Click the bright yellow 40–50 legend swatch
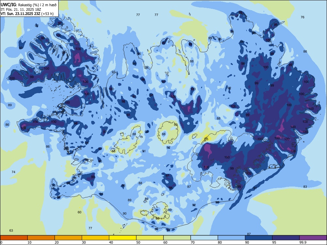Image resolution: width=327 pixels, height=245 pixels. 123,238
